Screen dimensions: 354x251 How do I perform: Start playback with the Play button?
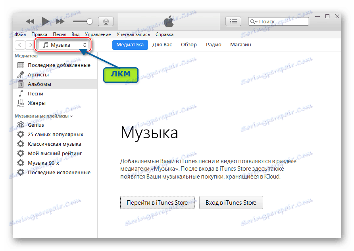[x=45, y=21]
